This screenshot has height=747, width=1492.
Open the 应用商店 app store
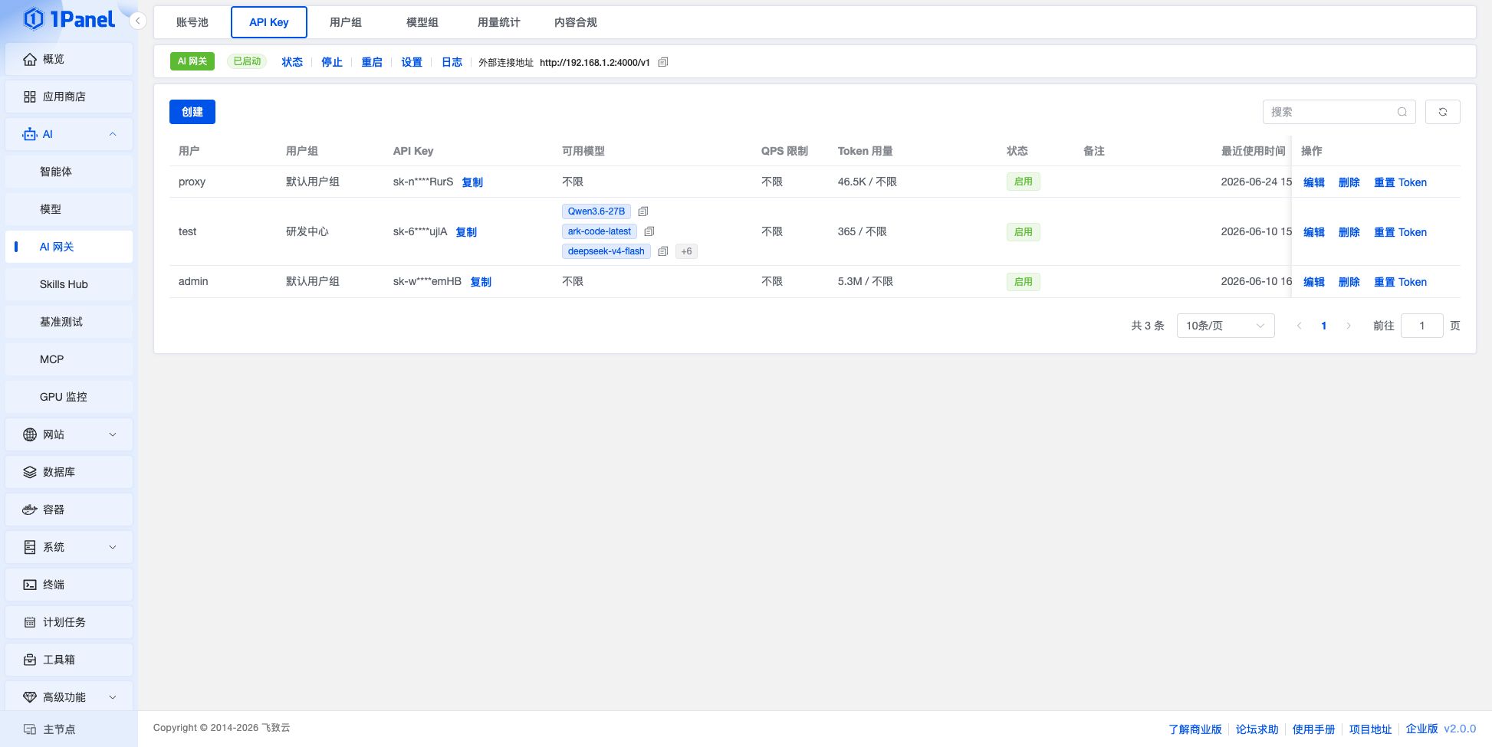click(x=69, y=97)
